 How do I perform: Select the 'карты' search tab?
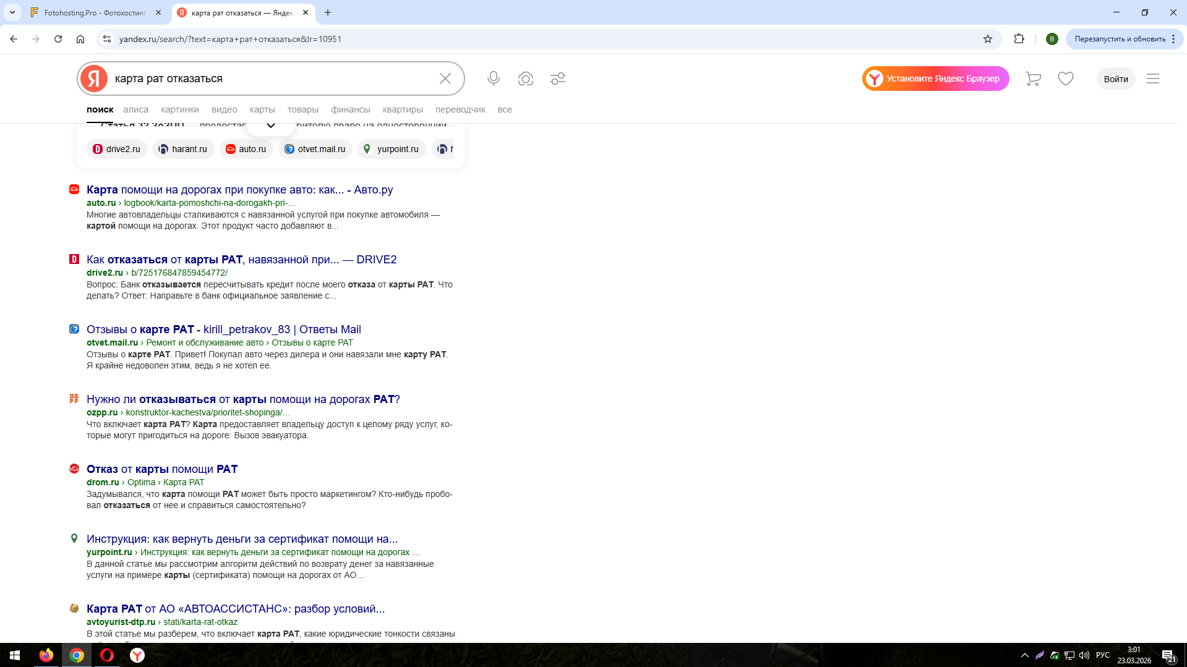(x=262, y=109)
